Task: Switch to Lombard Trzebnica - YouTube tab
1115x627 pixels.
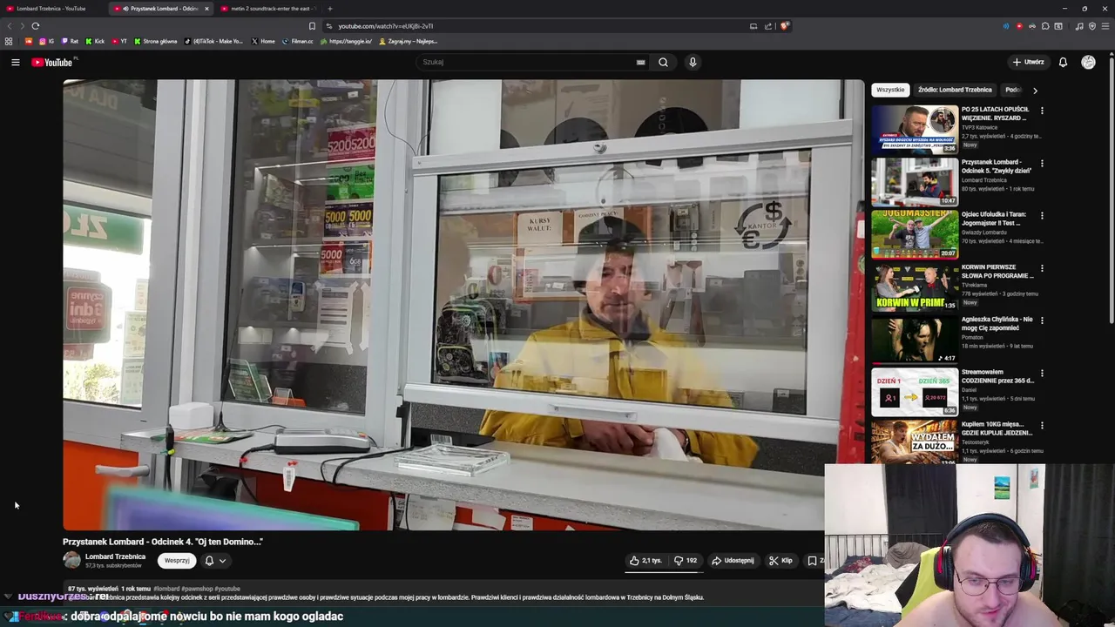Action: click(51, 9)
